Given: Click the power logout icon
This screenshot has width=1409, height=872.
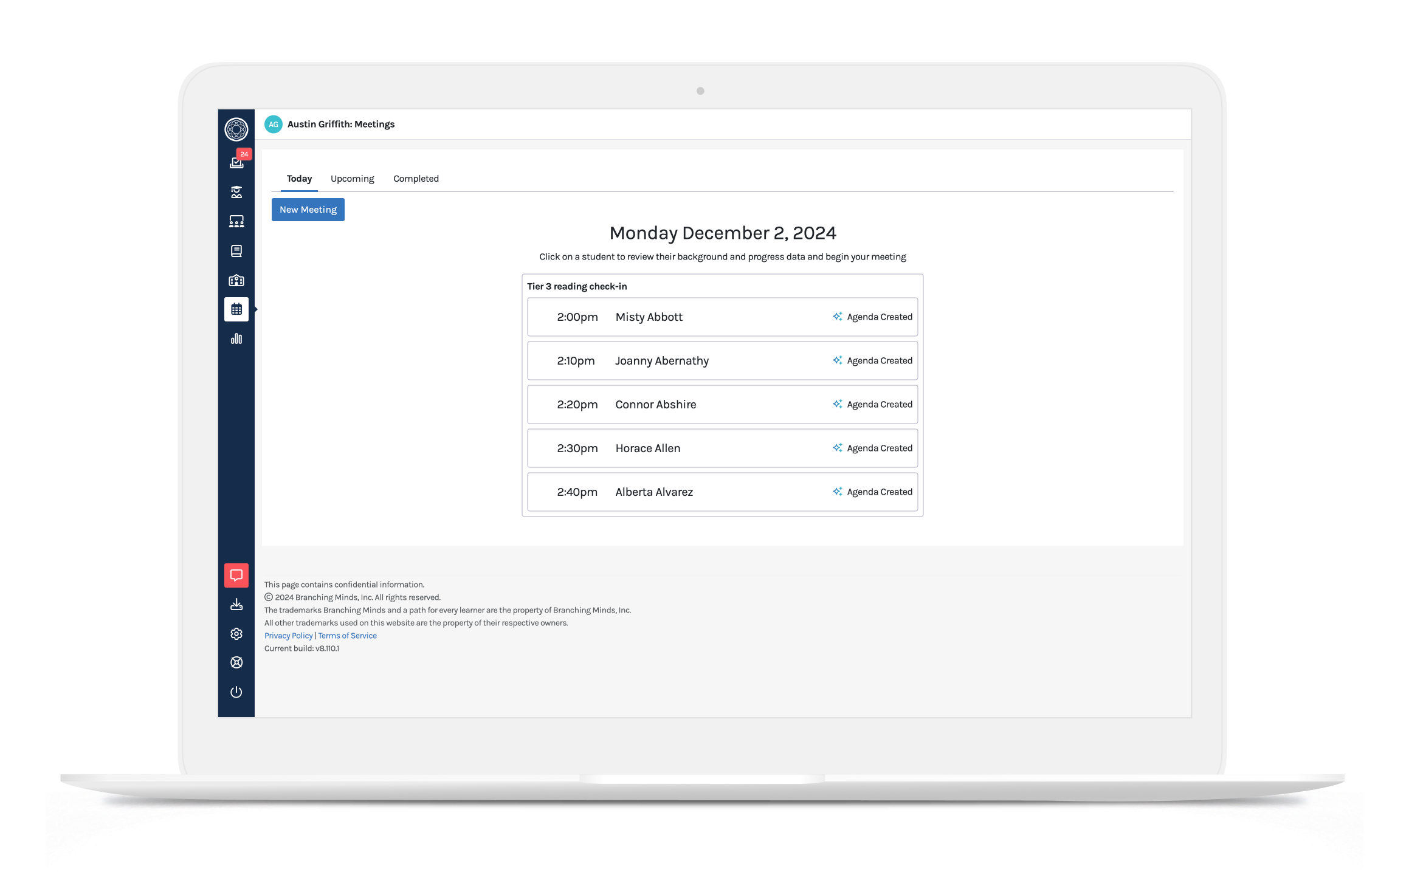Looking at the screenshot, I should coord(236,692).
